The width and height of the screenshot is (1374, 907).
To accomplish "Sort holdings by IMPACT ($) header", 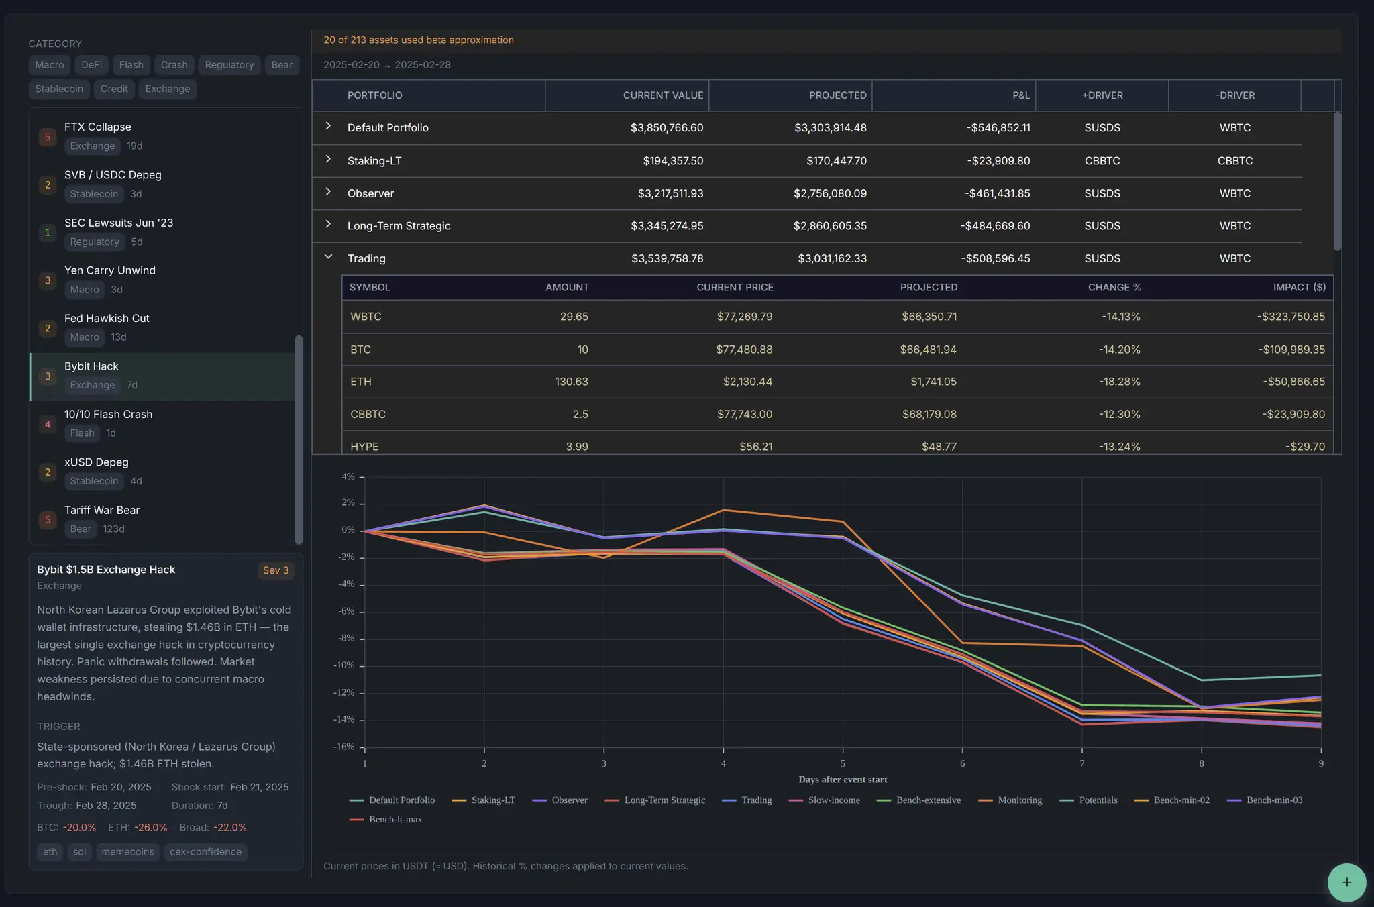I will [x=1300, y=287].
